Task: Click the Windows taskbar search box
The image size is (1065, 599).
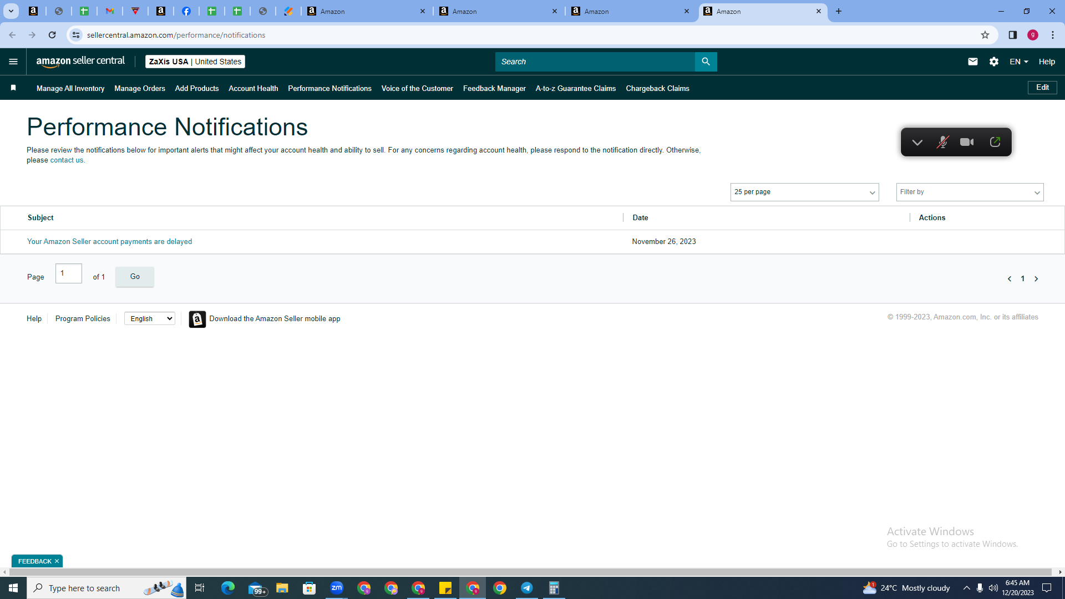Action: coord(106,588)
